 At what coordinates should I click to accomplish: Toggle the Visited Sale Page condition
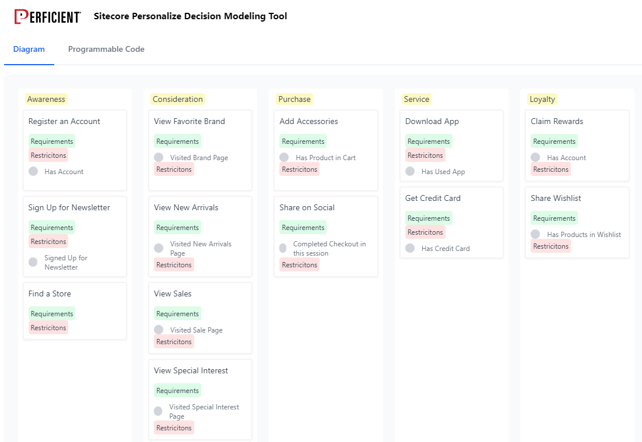point(159,330)
